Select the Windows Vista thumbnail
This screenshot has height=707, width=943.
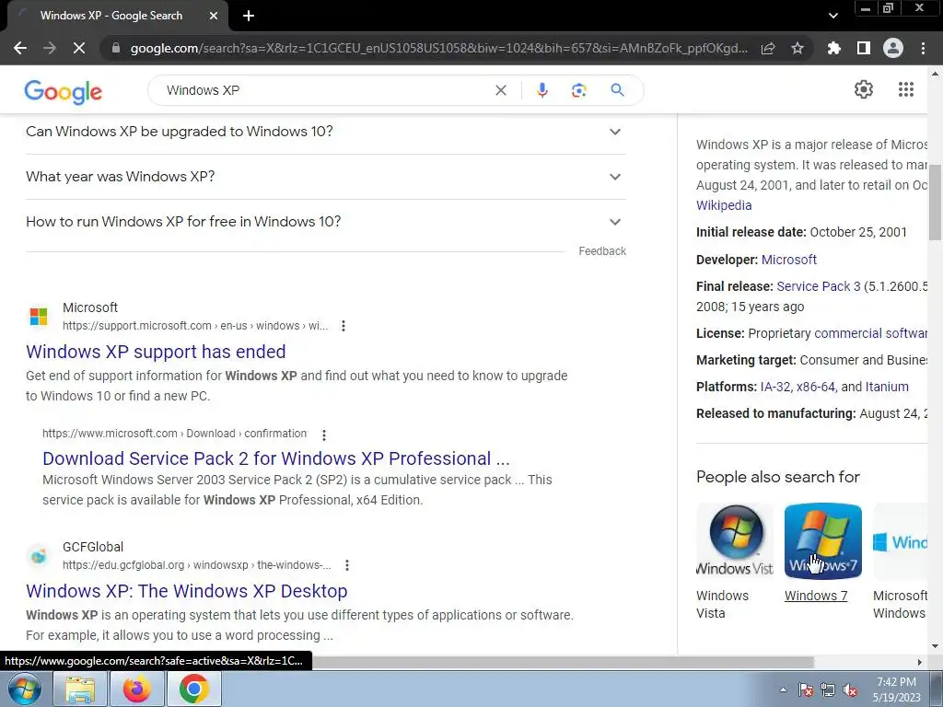(735, 541)
